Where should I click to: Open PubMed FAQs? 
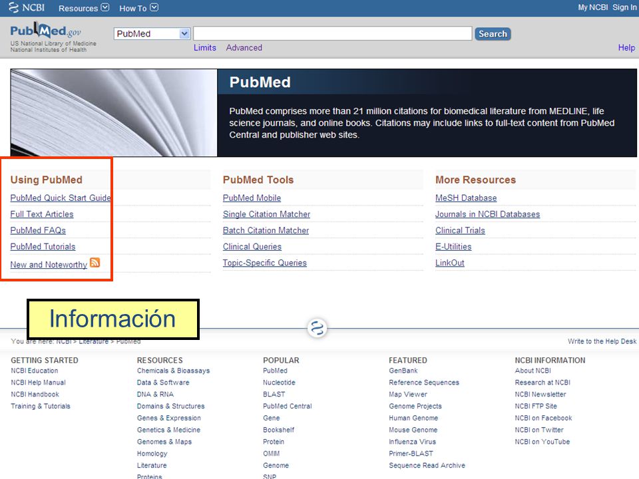(38, 231)
